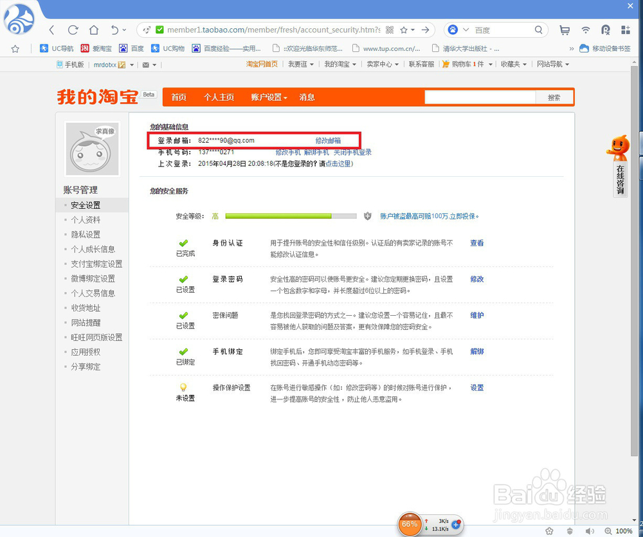Viewport: 643px width, 537px height.
Task: Mute sound via speaker icon in status bar
Action: (590, 531)
